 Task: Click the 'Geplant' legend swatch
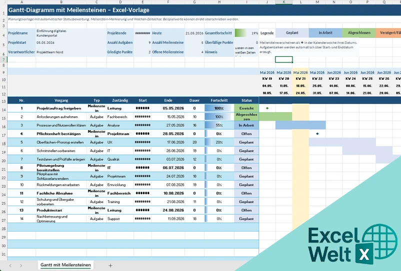click(x=292, y=32)
